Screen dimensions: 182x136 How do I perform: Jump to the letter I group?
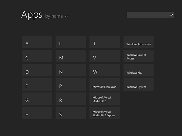[x=71, y=42]
